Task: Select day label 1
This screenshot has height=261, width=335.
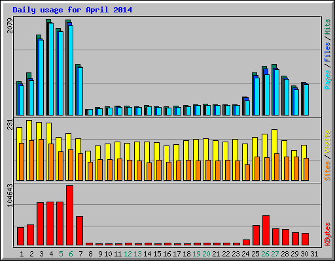Action: [22, 254]
